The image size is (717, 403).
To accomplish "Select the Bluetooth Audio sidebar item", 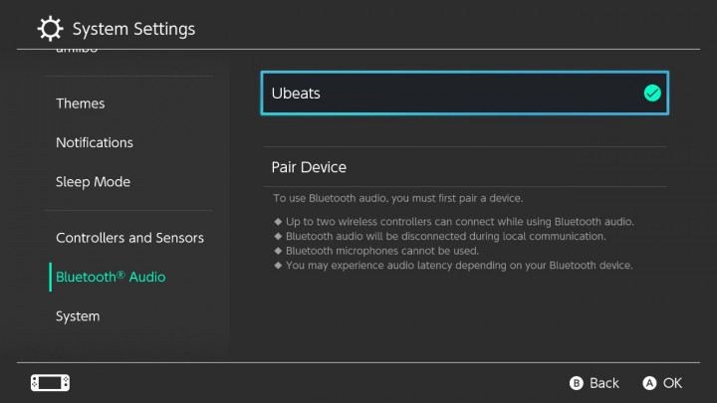I will pos(111,277).
